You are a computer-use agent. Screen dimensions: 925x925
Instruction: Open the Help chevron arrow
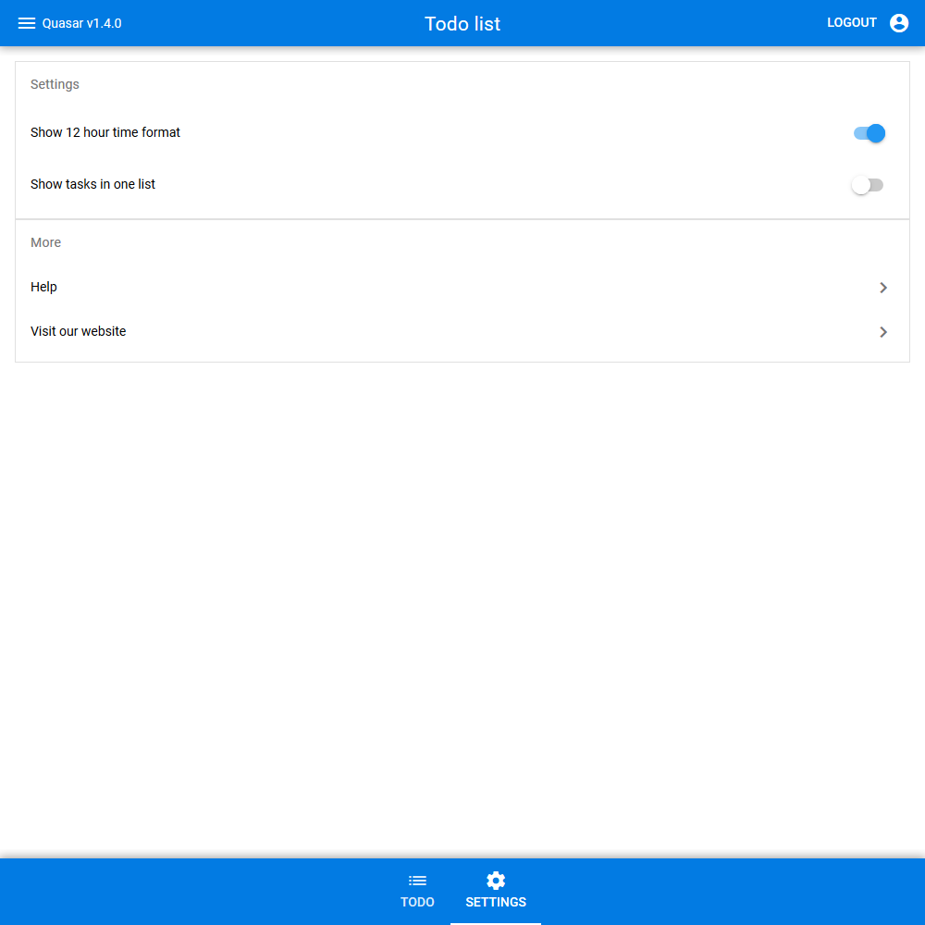(x=883, y=288)
